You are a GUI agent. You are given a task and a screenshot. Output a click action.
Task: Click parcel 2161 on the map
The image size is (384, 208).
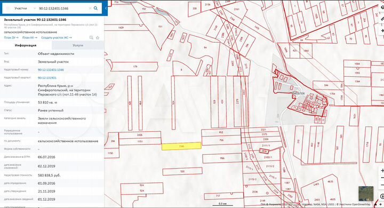[236, 9]
